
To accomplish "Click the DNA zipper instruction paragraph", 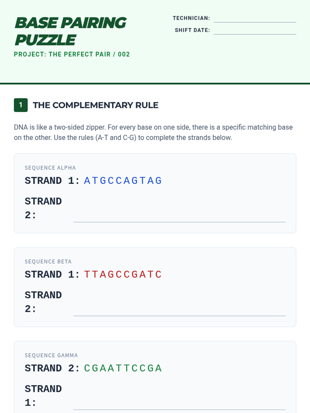I will pyautogui.click(x=153, y=132).
